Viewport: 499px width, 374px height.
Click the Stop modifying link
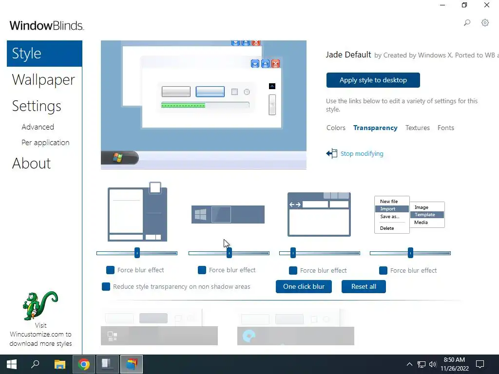pos(362,153)
